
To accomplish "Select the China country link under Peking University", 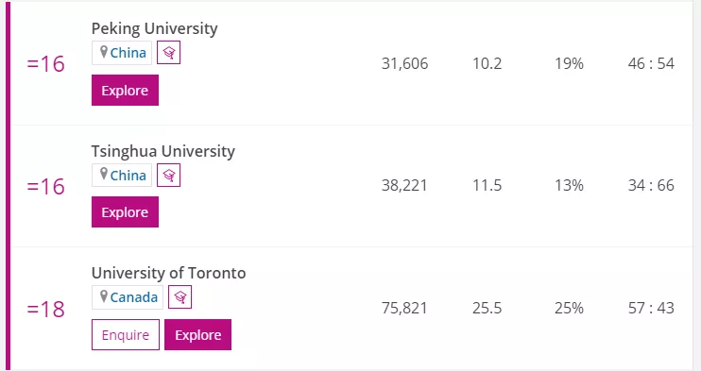I will coord(128,53).
